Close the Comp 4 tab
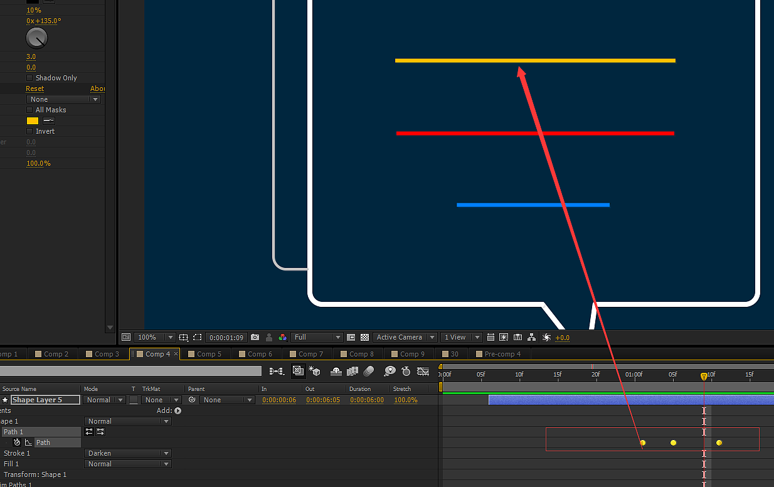Viewport: 774px width, 487px height. (176, 354)
